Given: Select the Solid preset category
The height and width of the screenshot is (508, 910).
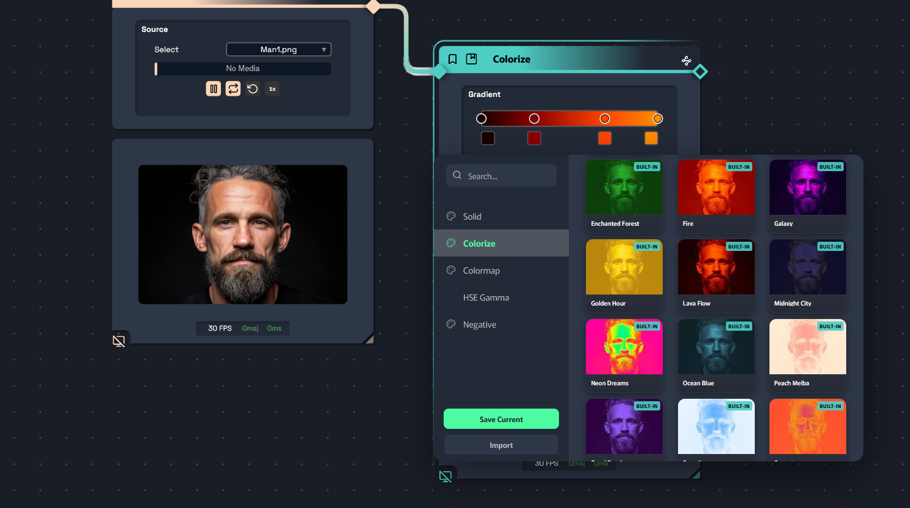Looking at the screenshot, I should pyautogui.click(x=472, y=217).
